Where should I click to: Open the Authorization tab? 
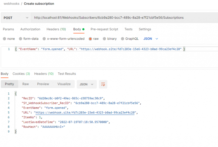click(x=30, y=29)
